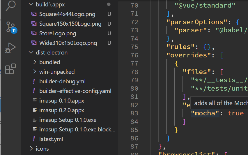Select imasup 0.2.0.appx file
The width and height of the screenshot is (248, 155).
click(61, 110)
